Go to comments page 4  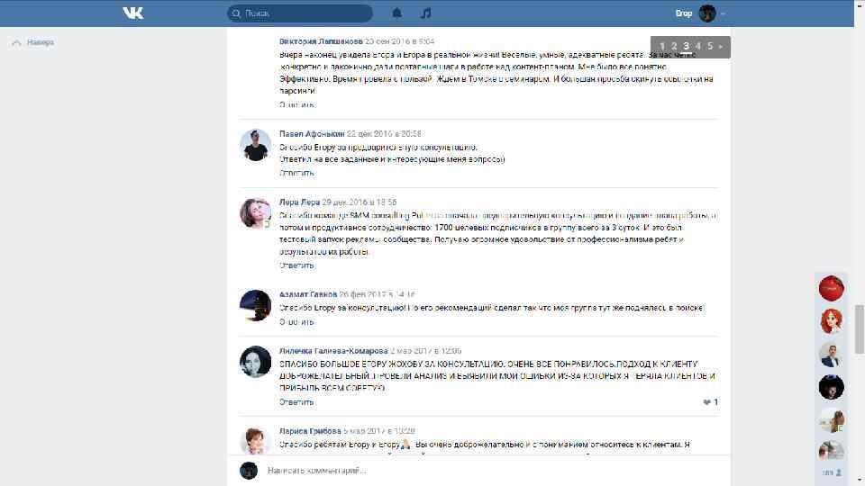[x=697, y=46]
